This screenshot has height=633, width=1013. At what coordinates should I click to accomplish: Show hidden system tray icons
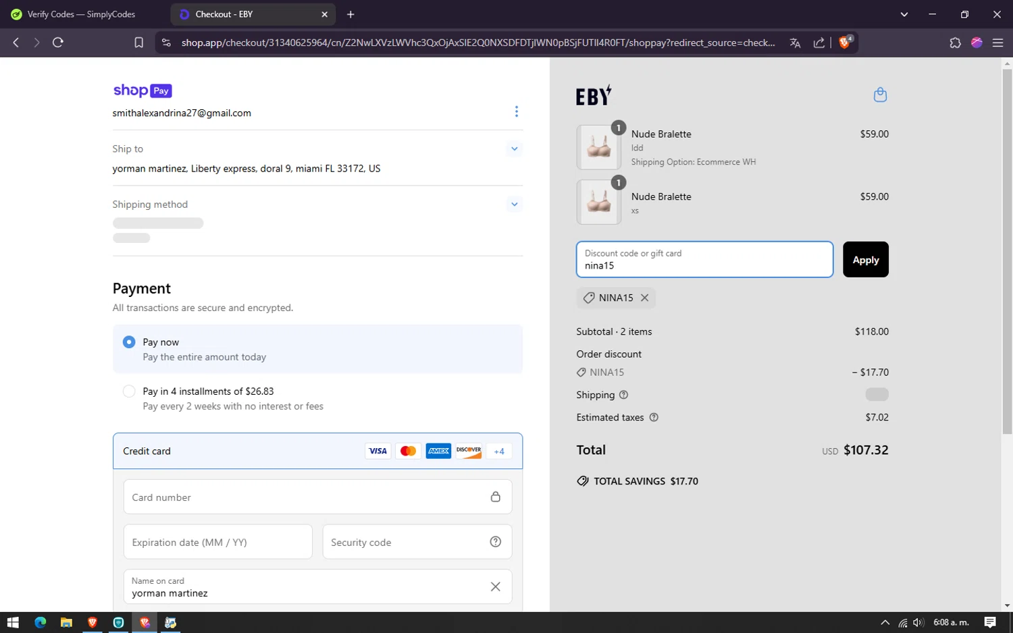pos(885,622)
